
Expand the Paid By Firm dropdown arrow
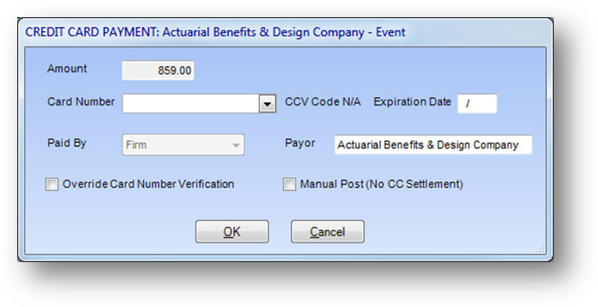click(236, 145)
